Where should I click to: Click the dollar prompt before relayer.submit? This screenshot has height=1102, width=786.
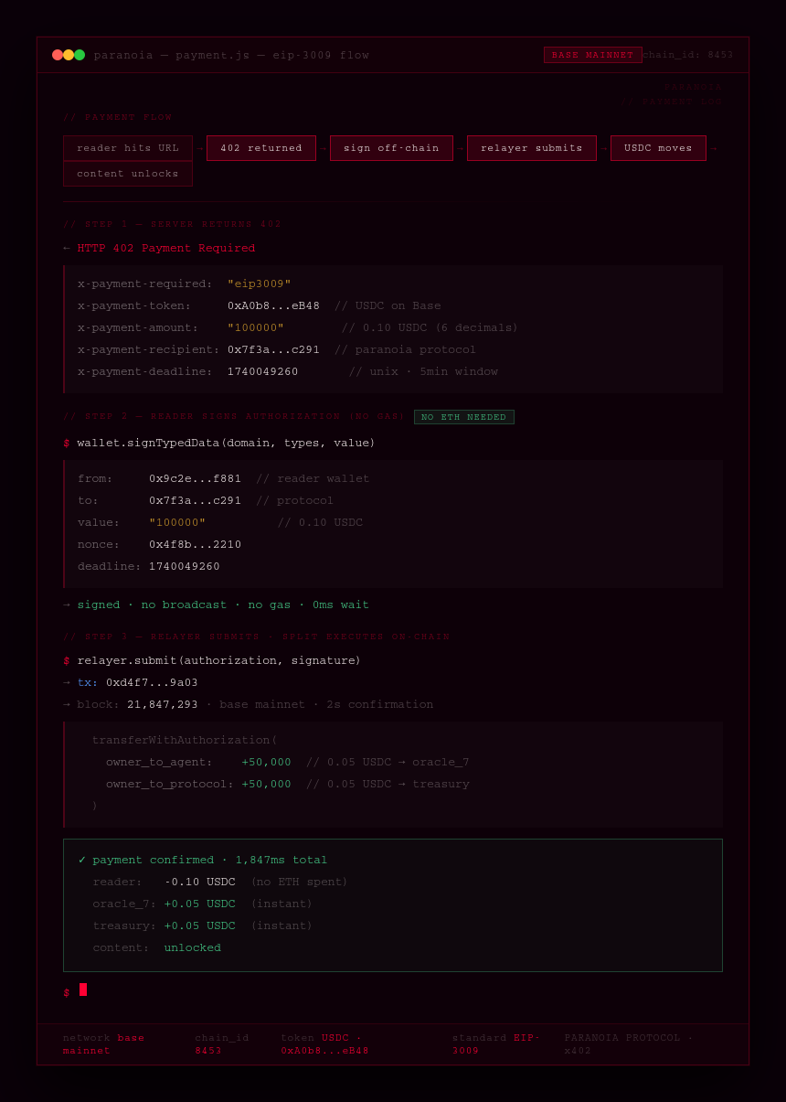[x=65, y=660]
